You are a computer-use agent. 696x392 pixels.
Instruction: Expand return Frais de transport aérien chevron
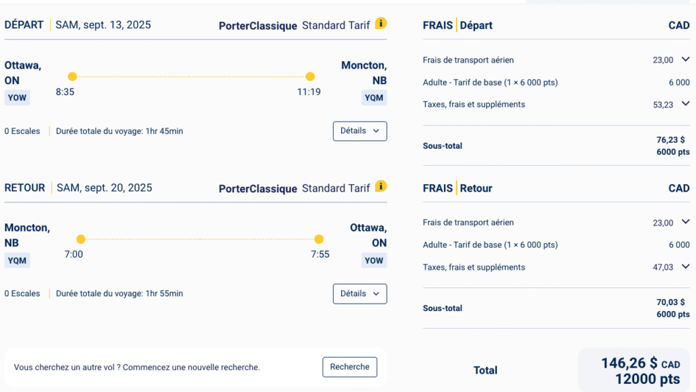(685, 222)
